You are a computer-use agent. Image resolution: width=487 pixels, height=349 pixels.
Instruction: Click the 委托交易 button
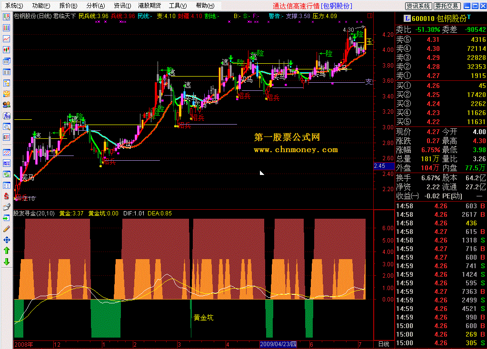click(447, 6)
